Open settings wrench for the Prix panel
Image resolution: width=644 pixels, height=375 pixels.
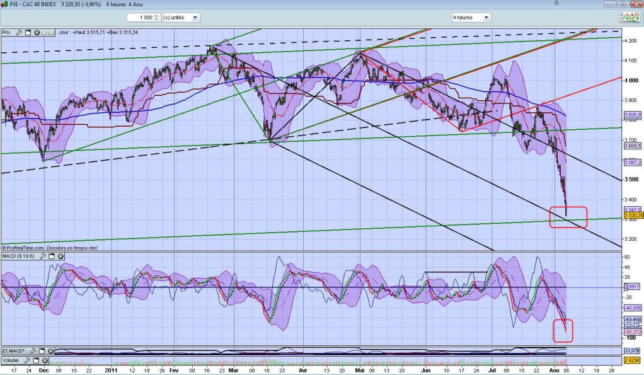coord(20,32)
